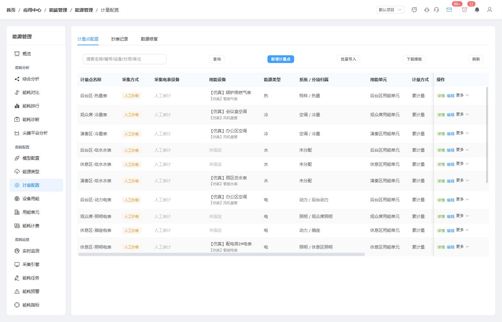Click the 查询 search button

click(x=217, y=59)
